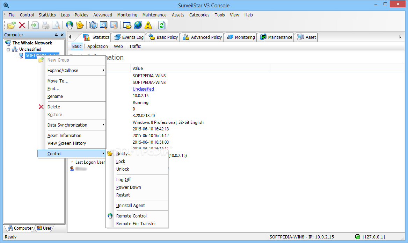This screenshot has width=408, height=243.
Task: Open the Tools menu
Action: (220, 15)
